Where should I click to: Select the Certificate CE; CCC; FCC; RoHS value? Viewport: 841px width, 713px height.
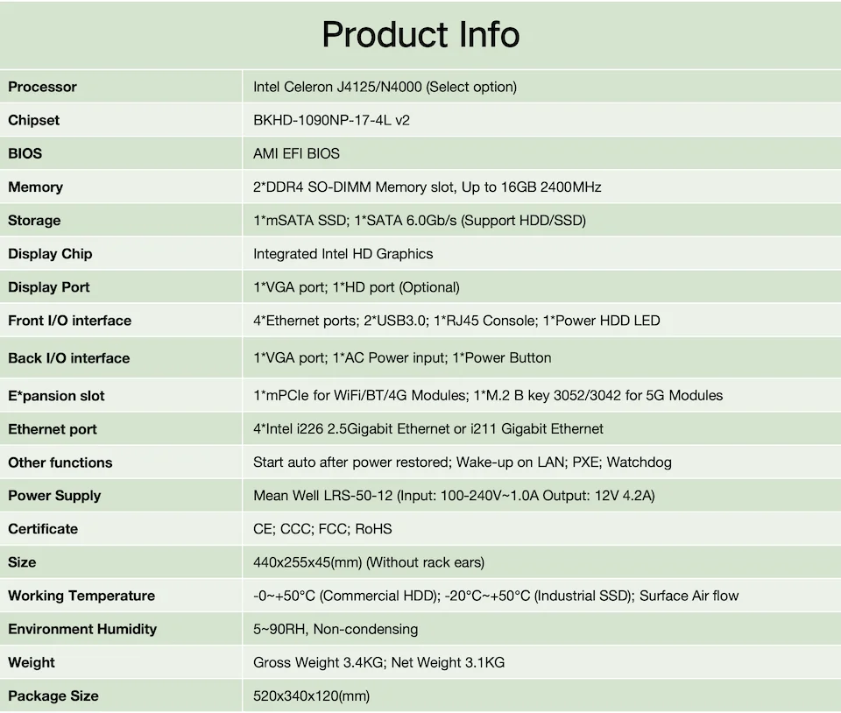(322, 528)
